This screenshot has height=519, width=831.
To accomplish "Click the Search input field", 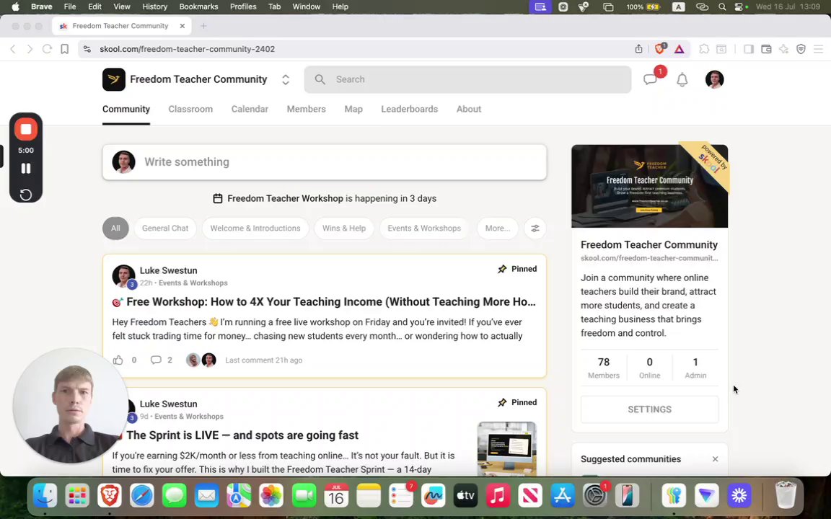I will coord(467,79).
